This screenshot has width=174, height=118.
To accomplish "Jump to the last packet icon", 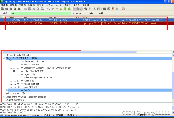I will pos(69,9).
